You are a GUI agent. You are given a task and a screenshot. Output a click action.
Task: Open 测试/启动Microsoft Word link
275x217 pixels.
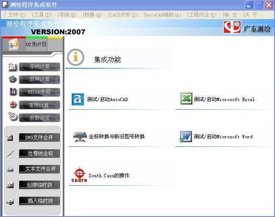tap(223, 137)
